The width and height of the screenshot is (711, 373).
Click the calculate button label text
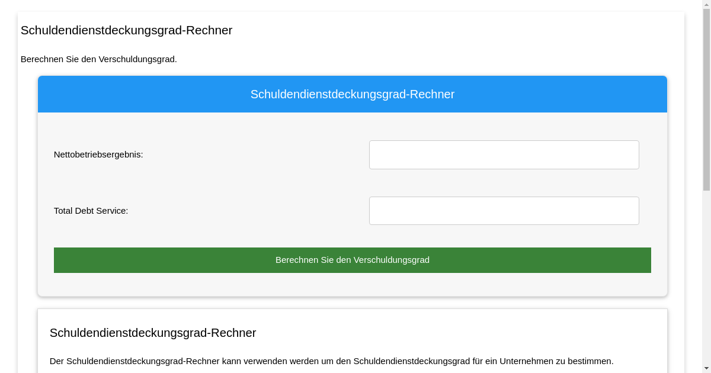point(353,260)
